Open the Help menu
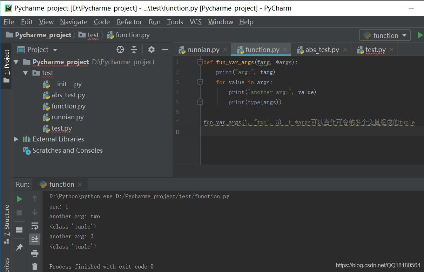 click(x=246, y=22)
